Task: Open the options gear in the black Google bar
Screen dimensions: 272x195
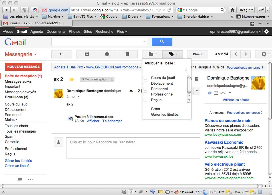Action: point(267,31)
